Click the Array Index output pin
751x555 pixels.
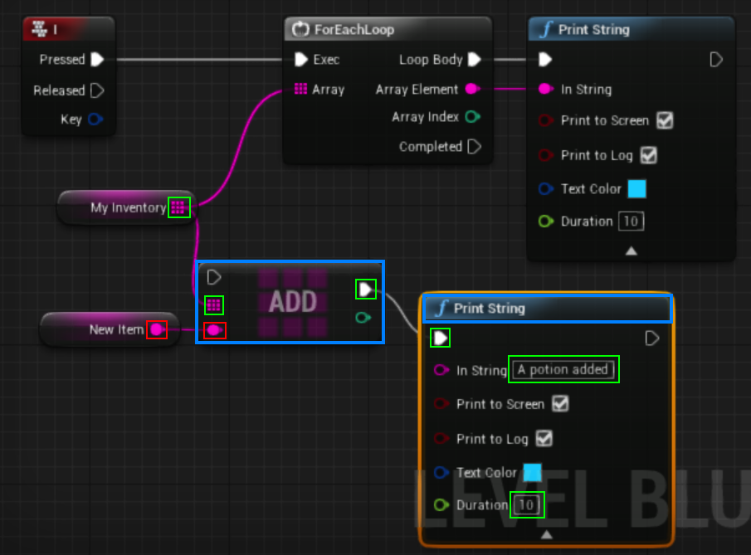pyautogui.click(x=473, y=117)
